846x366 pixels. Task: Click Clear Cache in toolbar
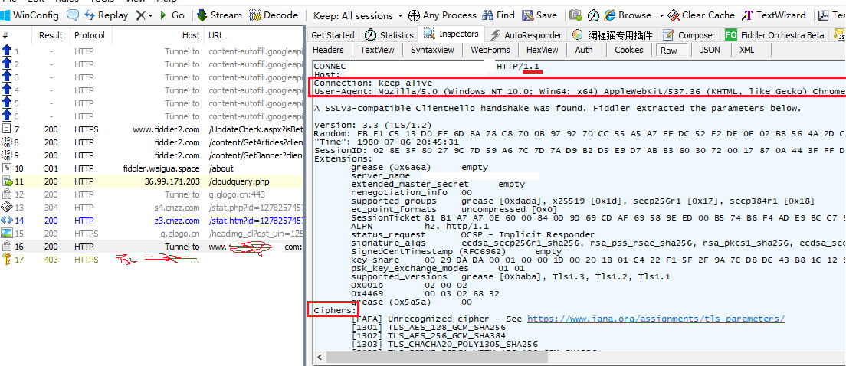[x=701, y=15]
